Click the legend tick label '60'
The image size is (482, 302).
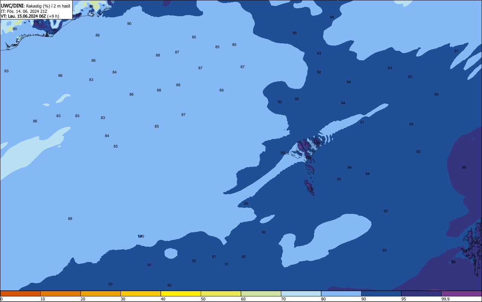tap(243, 299)
